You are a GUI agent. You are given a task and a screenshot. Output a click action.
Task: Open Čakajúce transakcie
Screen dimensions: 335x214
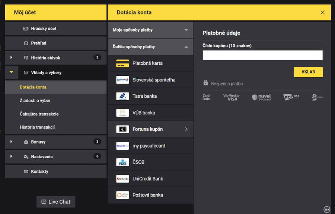(55, 114)
